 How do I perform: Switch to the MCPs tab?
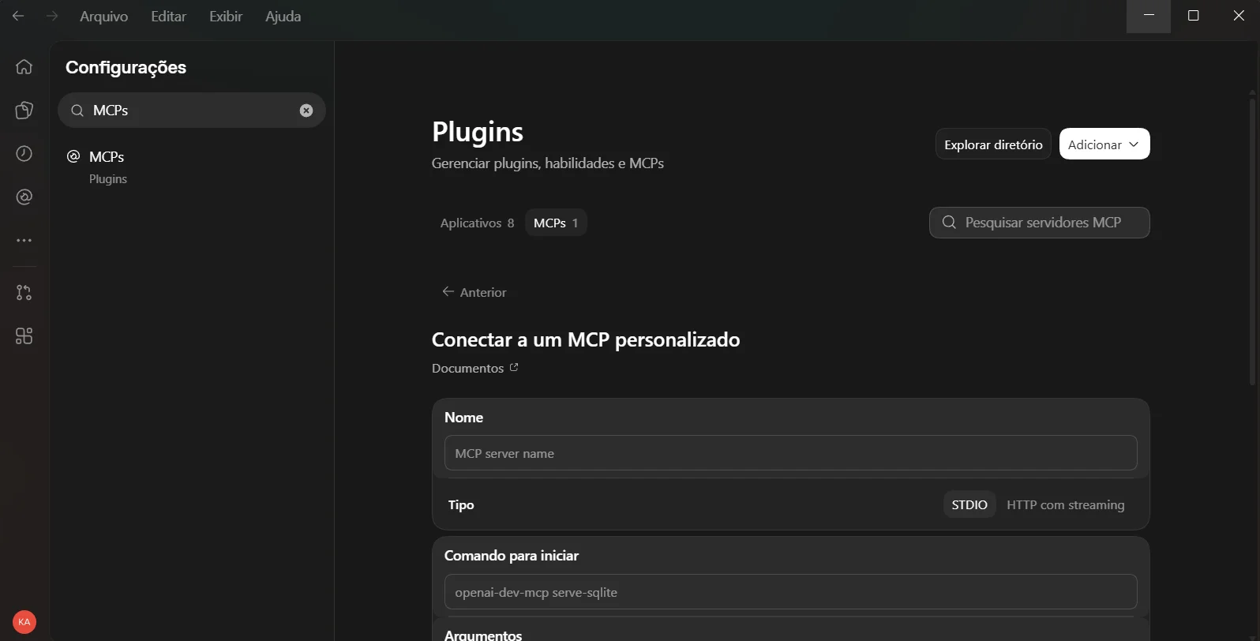[x=556, y=223]
